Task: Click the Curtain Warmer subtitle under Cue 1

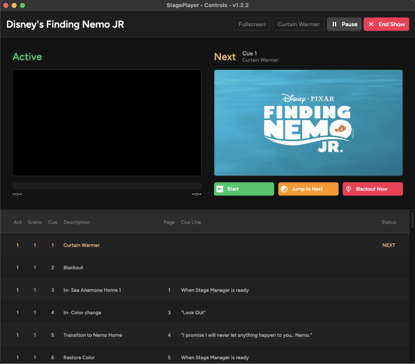Action: [260, 60]
